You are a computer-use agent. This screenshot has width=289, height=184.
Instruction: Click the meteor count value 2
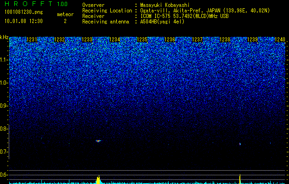[x=65, y=21]
